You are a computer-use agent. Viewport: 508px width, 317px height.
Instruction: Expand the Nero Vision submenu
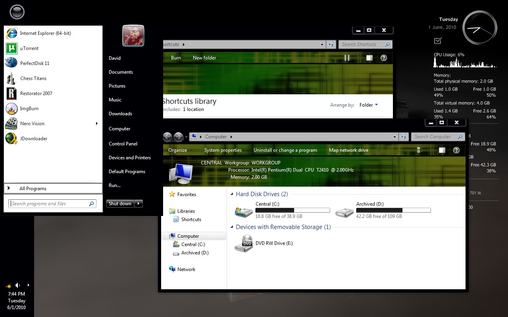pos(96,123)
